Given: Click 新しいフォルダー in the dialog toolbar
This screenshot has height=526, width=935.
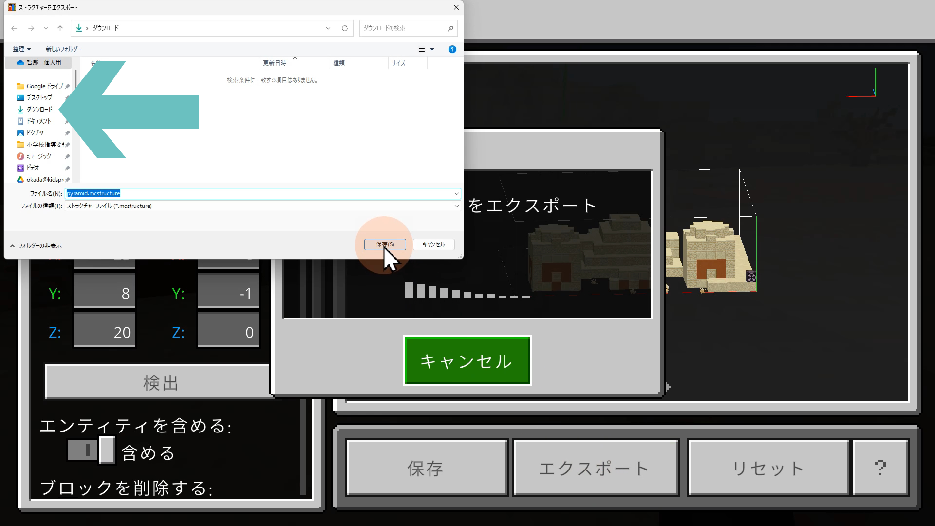Looking at the screenshot, I should (63, 49).
